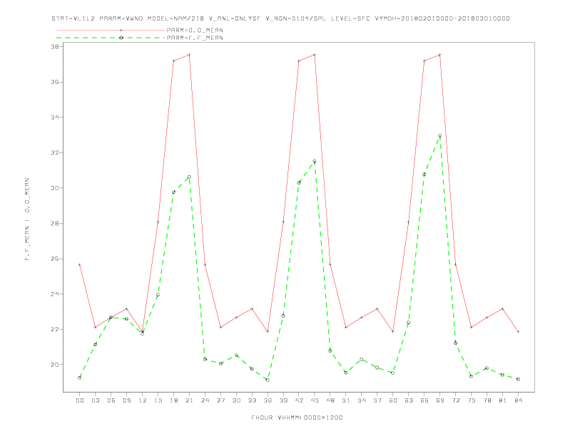Click x-axis tick label 54

point(362,400)
